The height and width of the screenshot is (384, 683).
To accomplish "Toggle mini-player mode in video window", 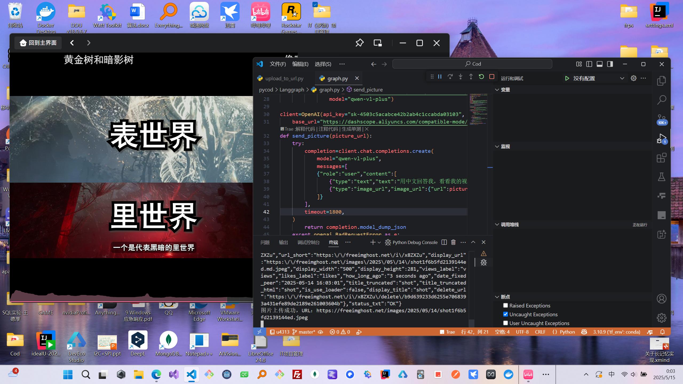I will pyautogui.click(x=378, y=43).
